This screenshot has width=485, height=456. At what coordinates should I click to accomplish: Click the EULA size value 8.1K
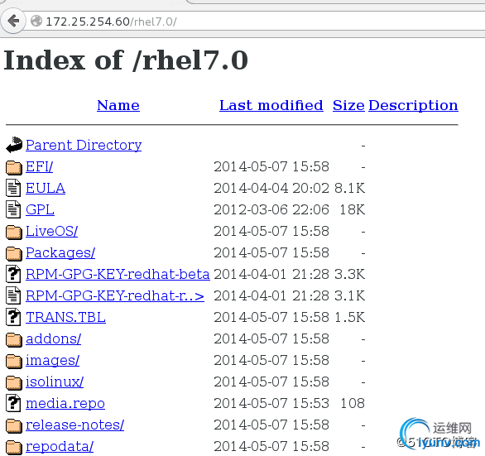tap(350, 188)
